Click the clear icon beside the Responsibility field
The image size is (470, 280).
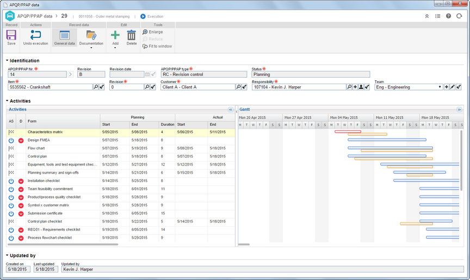[x=367, y=87]
